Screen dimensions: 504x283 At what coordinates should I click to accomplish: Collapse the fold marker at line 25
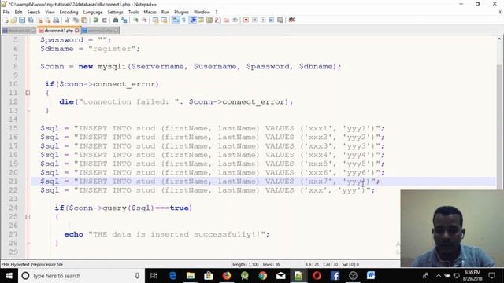[x=28, y=217]
